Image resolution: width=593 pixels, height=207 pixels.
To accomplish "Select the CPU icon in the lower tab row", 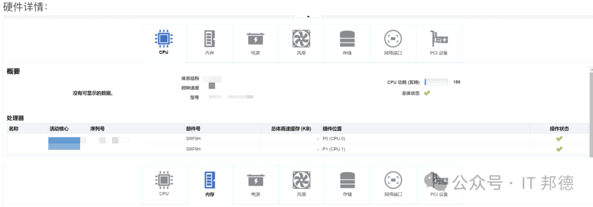I will coord(164,180).
